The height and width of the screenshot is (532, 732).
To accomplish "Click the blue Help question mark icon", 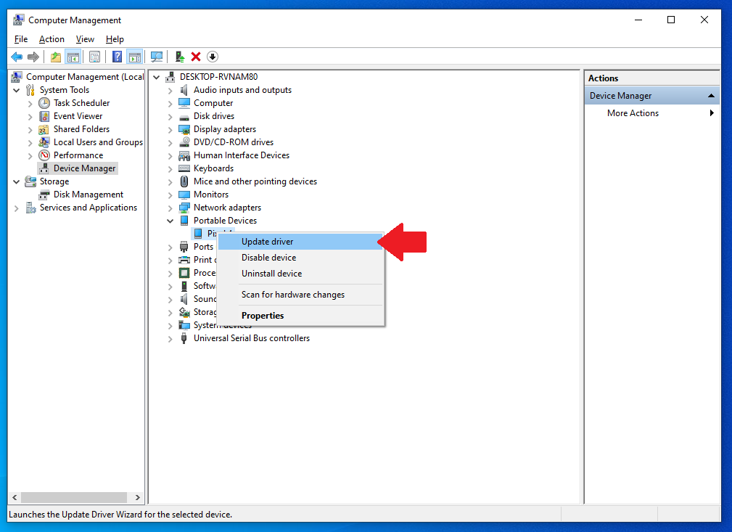I will point(117,57).
